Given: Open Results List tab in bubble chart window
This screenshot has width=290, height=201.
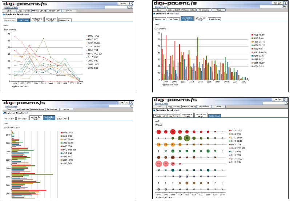Looking at the screenshot, I should [x=160, y=116].
